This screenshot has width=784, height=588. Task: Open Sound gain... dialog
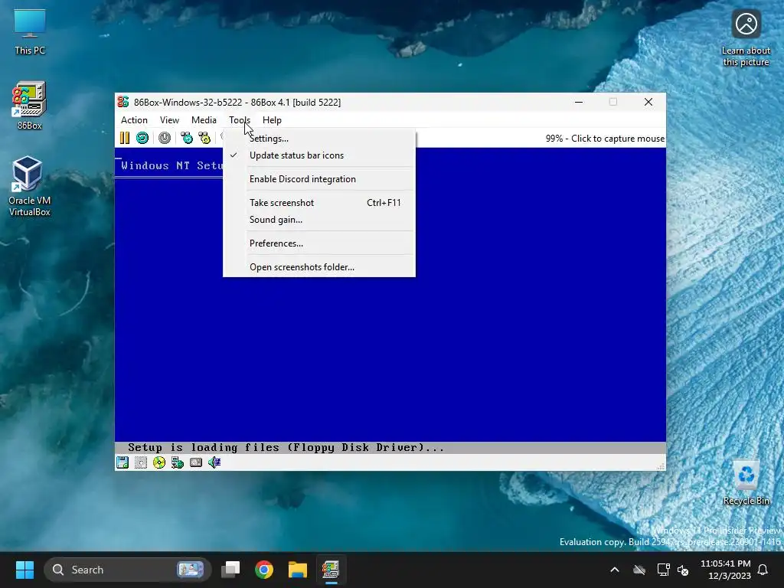tap(319, 220)
